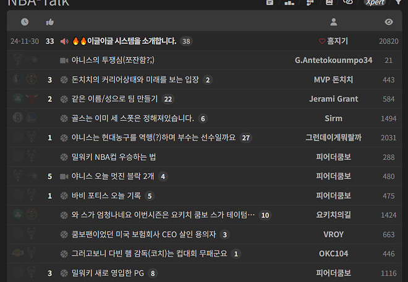Screen dimensions: 408x282
Task: Click the thumbs-up likes column header icon
Action: point(49,22)
